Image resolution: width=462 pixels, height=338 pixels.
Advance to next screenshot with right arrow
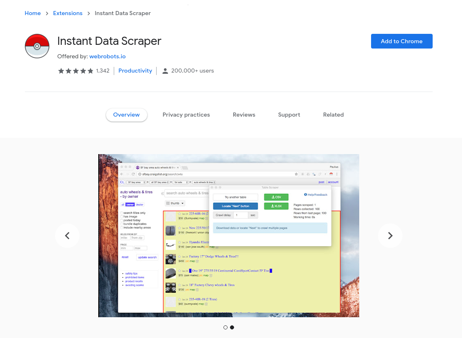point(390,236)
